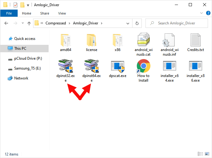Open the Share ribbon tab
The height and width of the screenshot is (158, 212).
(x=45, y=13)
